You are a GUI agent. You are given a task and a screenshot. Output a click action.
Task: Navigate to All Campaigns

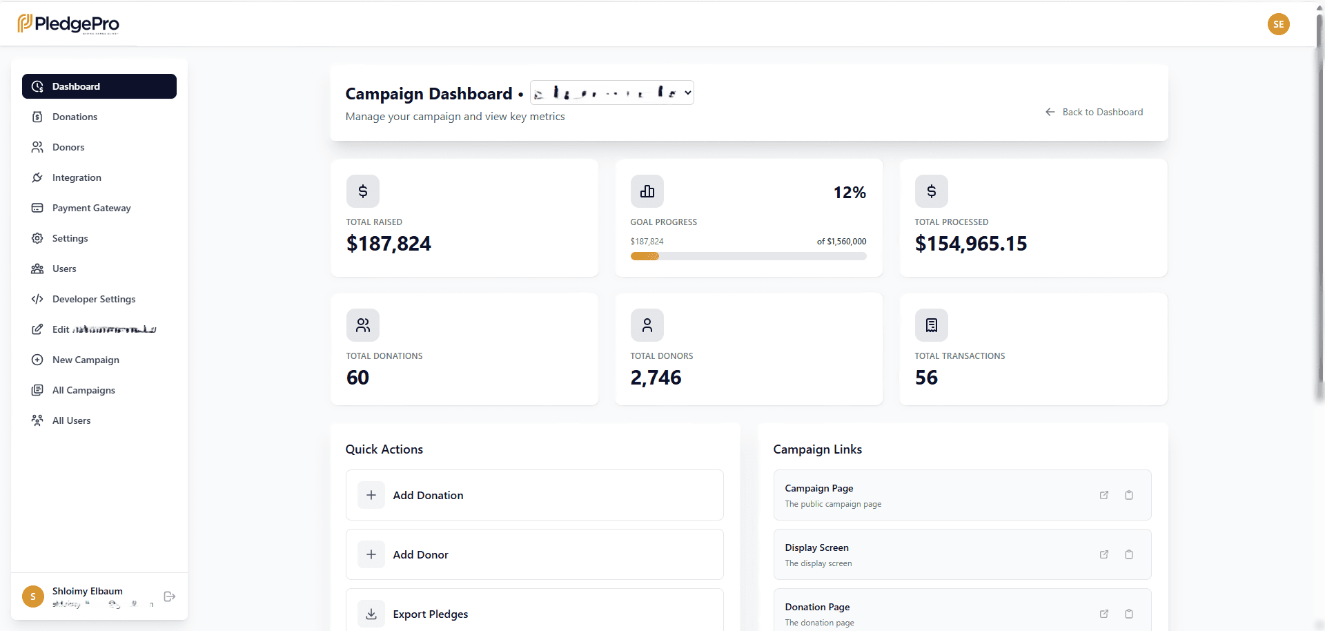point(83,390)
